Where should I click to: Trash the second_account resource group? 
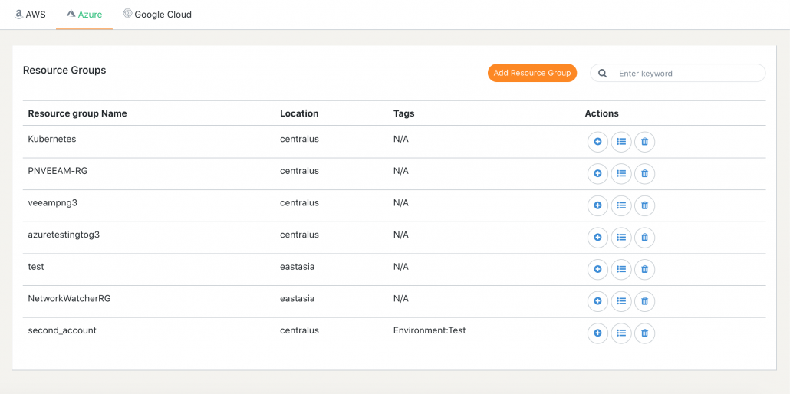644,333
